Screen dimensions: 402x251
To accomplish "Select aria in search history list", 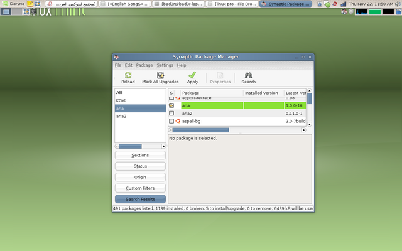I will coord(140,109).
